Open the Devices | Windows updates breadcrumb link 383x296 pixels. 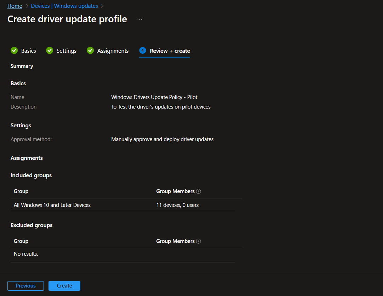pyautogui.click(x=64, y=6)
